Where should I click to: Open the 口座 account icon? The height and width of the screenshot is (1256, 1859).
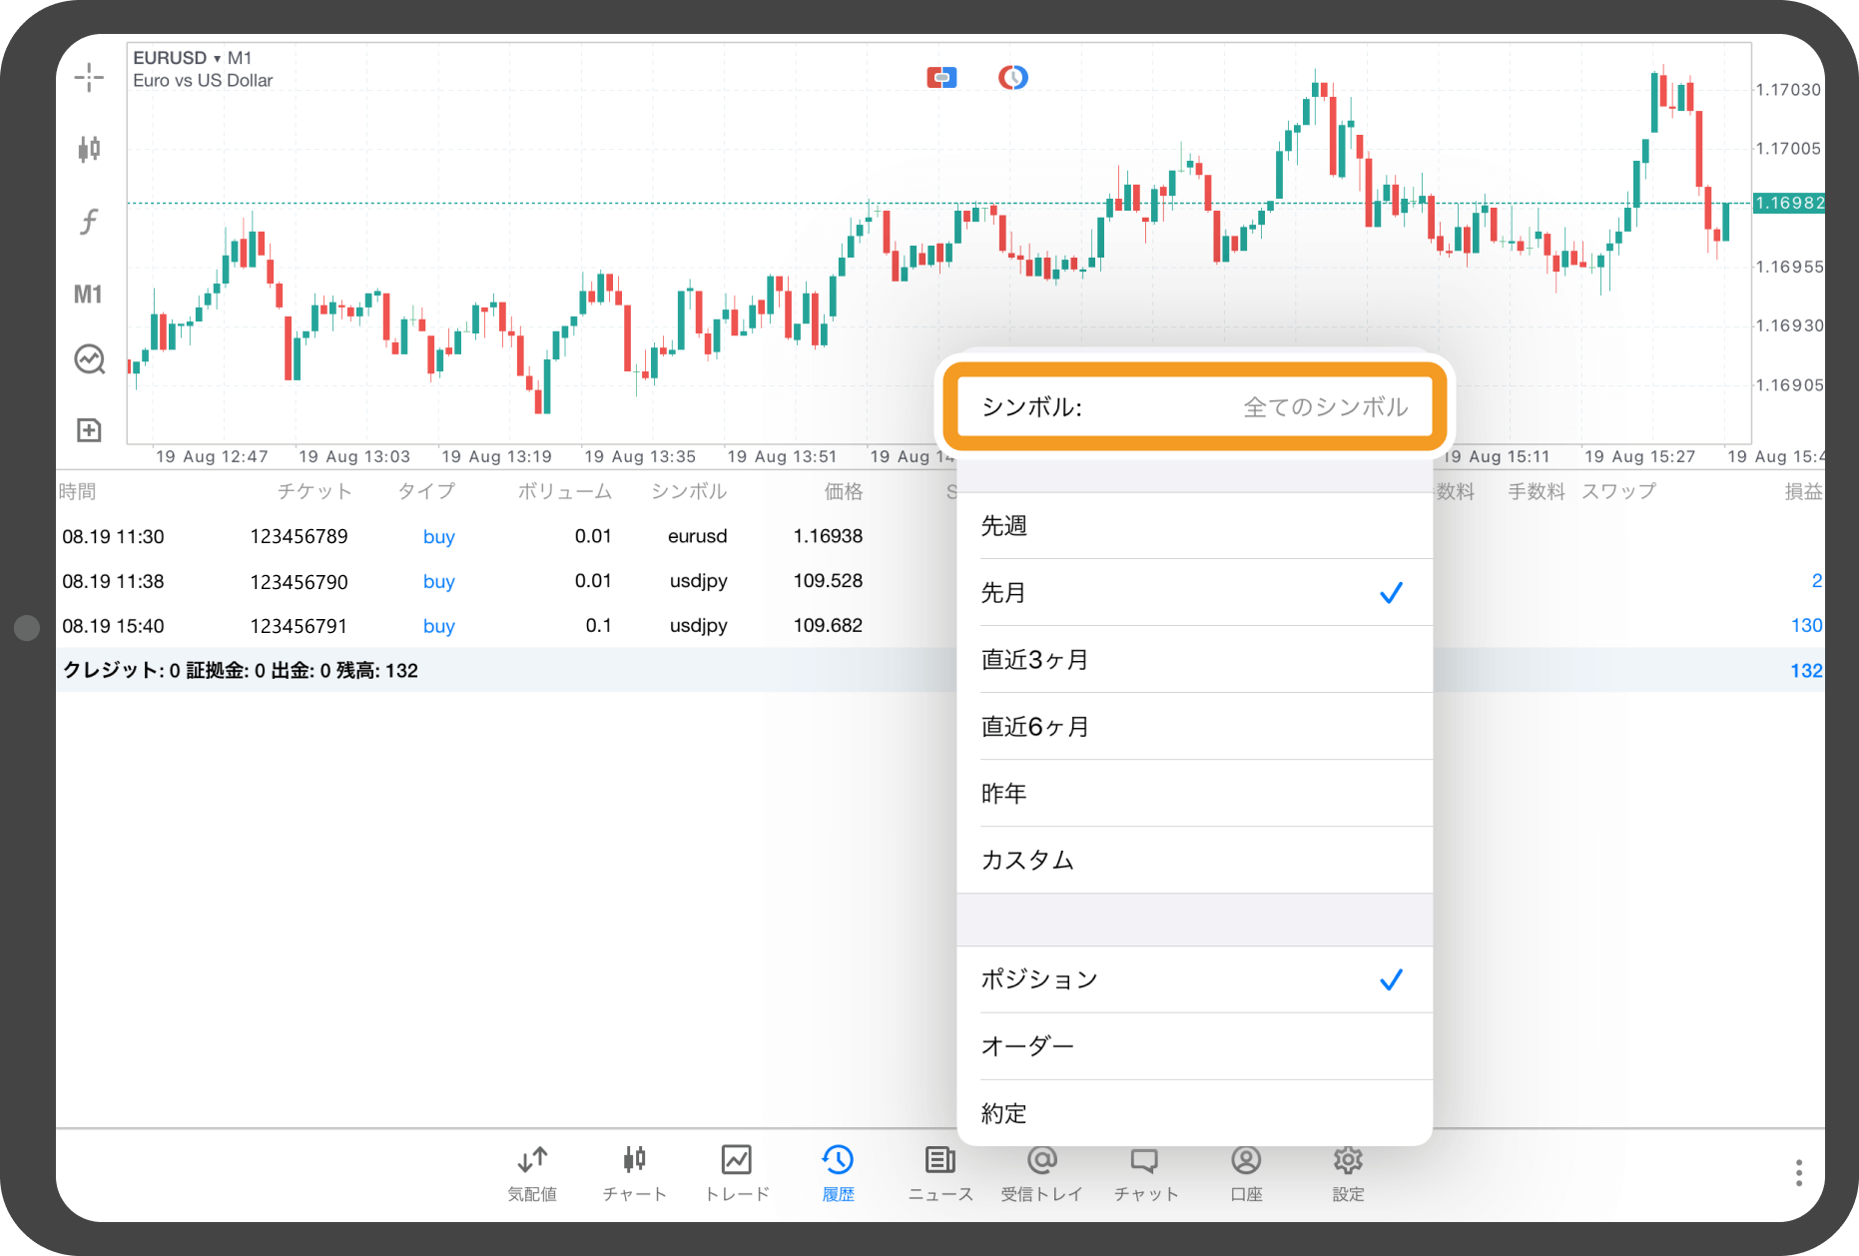[x=1246, y=1173]
